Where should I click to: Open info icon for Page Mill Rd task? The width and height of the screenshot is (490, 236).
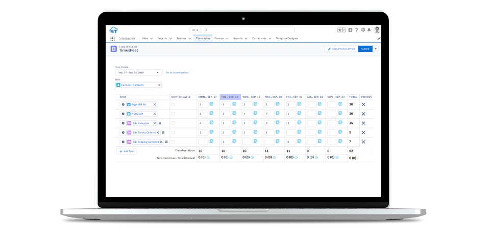coord(123,104)
